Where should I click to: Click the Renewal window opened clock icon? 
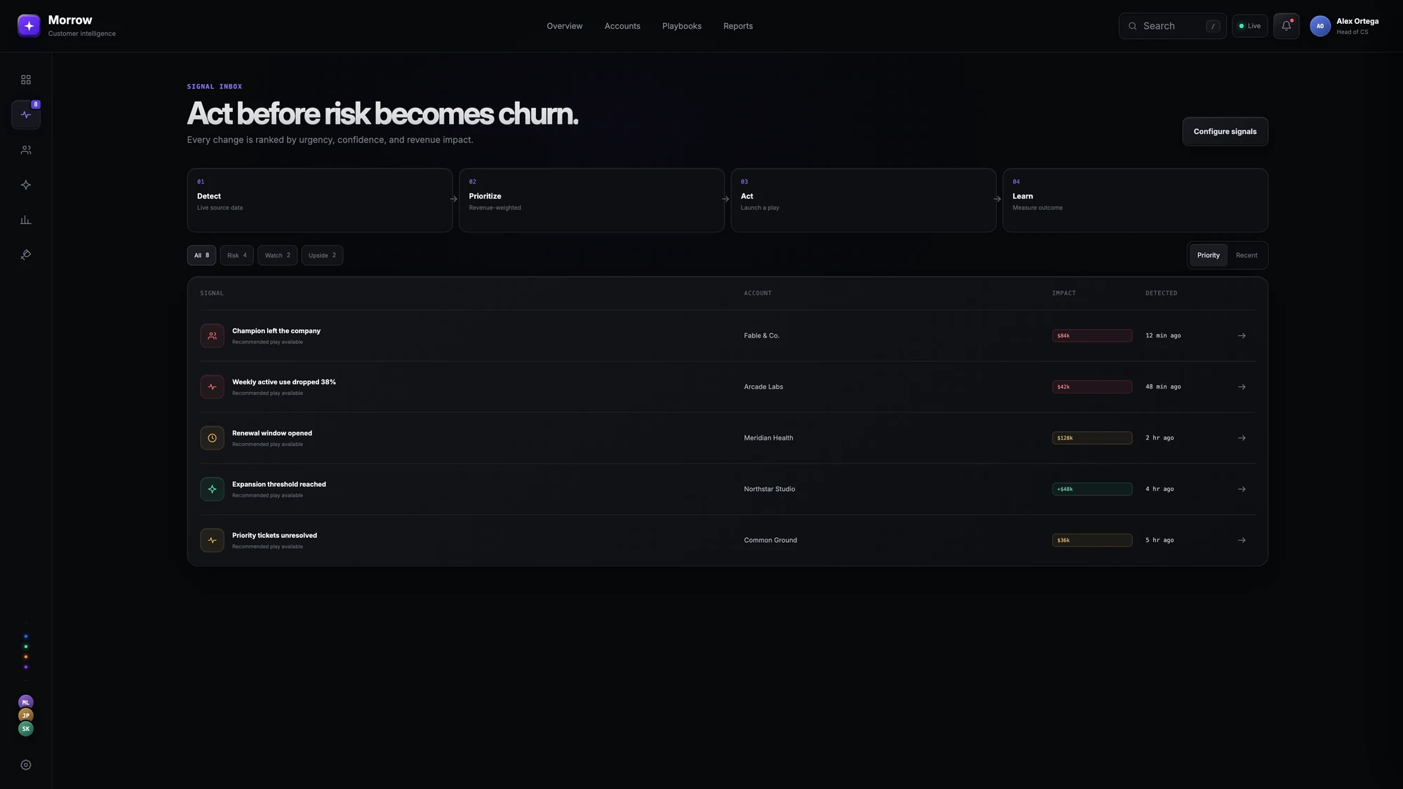[212, 438]
